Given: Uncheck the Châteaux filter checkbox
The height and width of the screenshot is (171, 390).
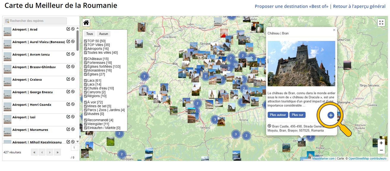Looking at the screenshot, I should point(86,59).
